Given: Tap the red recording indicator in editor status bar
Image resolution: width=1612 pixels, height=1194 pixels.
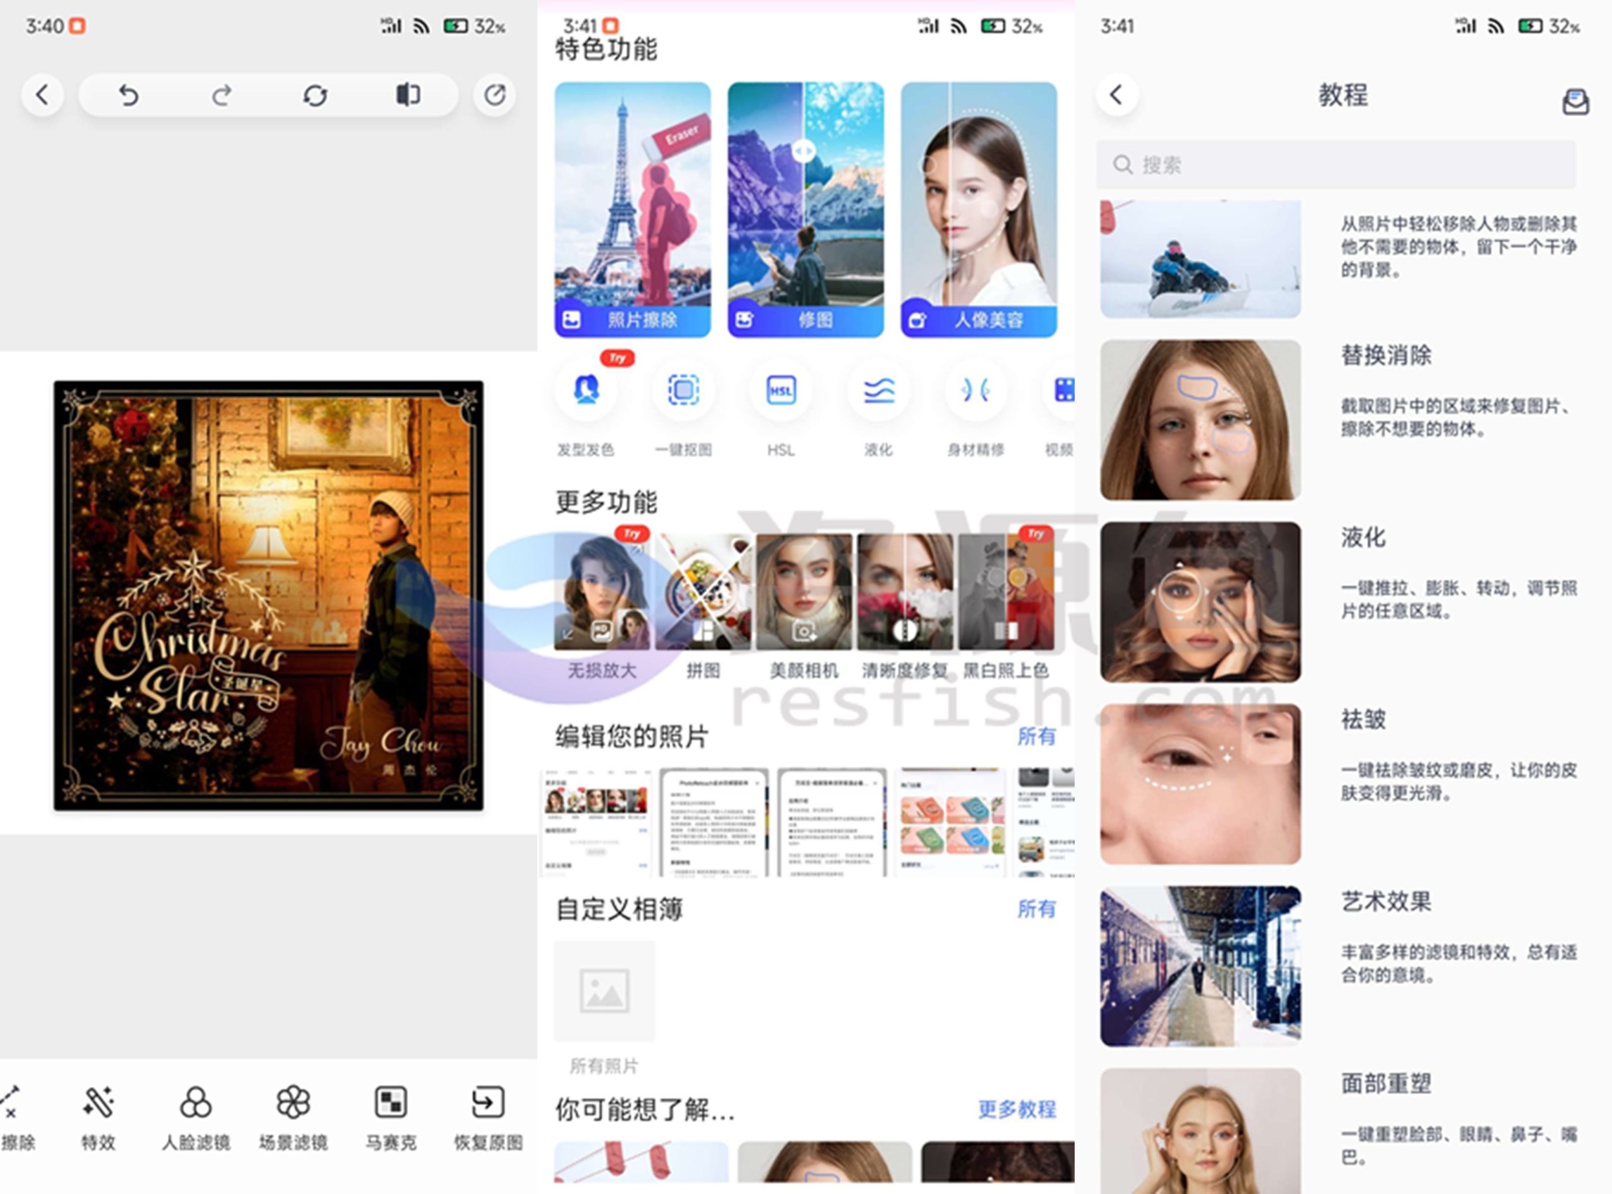Looking at the screenshot, I should [77, 26].
